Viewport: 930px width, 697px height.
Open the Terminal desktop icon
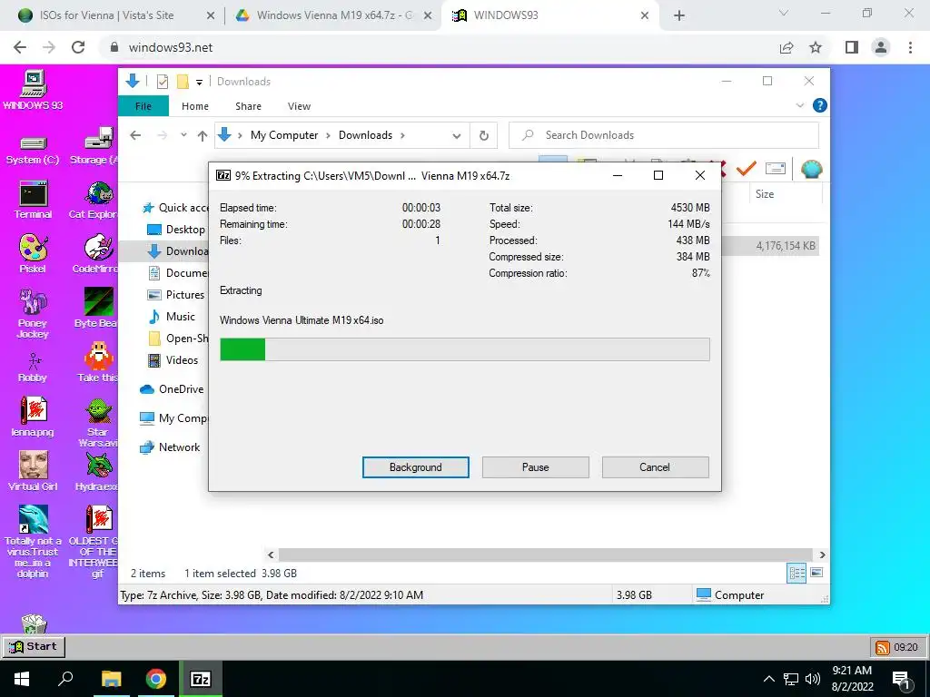coord(33,201)
